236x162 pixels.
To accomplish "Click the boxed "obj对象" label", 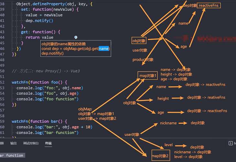I will coord(139,40).
